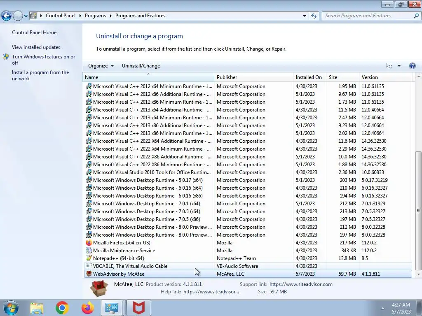Select VBCABLE Virtual Audio Cable icon
Image resolution: width=422 pixels, height=316 pixels.
[89, 266]
